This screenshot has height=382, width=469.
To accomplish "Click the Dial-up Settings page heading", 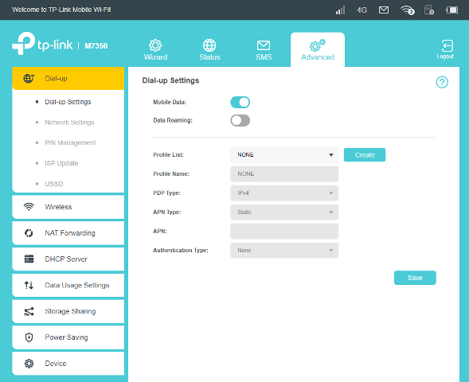I will pyautogui.click(x=170, y=80).
